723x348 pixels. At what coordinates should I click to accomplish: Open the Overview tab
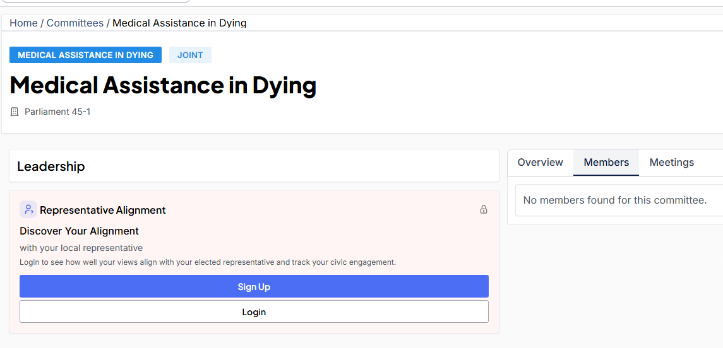(540, 163)
